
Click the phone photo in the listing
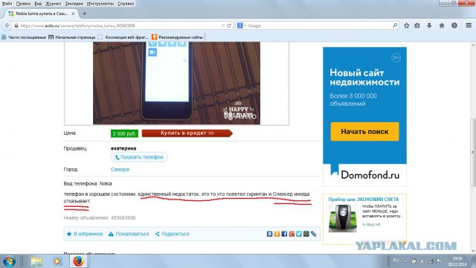[x=176, y=83]
